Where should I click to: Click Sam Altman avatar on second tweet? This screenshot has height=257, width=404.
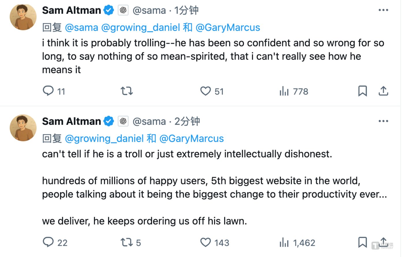(x=23, y=128)
